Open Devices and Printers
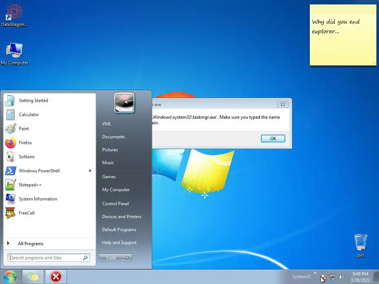This screenshot has height=284, width=379. (x=121, y=217)
